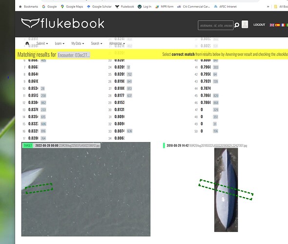Click the 615 badge on rank 14
288x244 pixels.
(43, 117)
